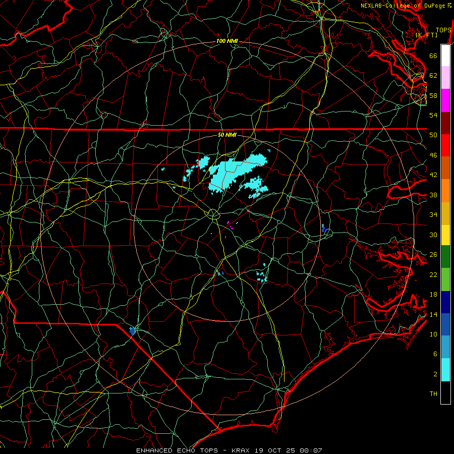The height and width of the screenshot is (454, 454).
Task: Click the legend value 14
Action: tap(433, 314)
